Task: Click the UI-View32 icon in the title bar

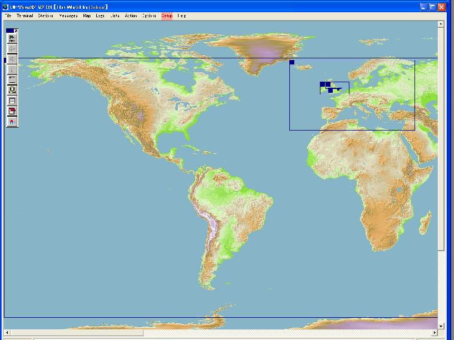Action: pos(6,7)
